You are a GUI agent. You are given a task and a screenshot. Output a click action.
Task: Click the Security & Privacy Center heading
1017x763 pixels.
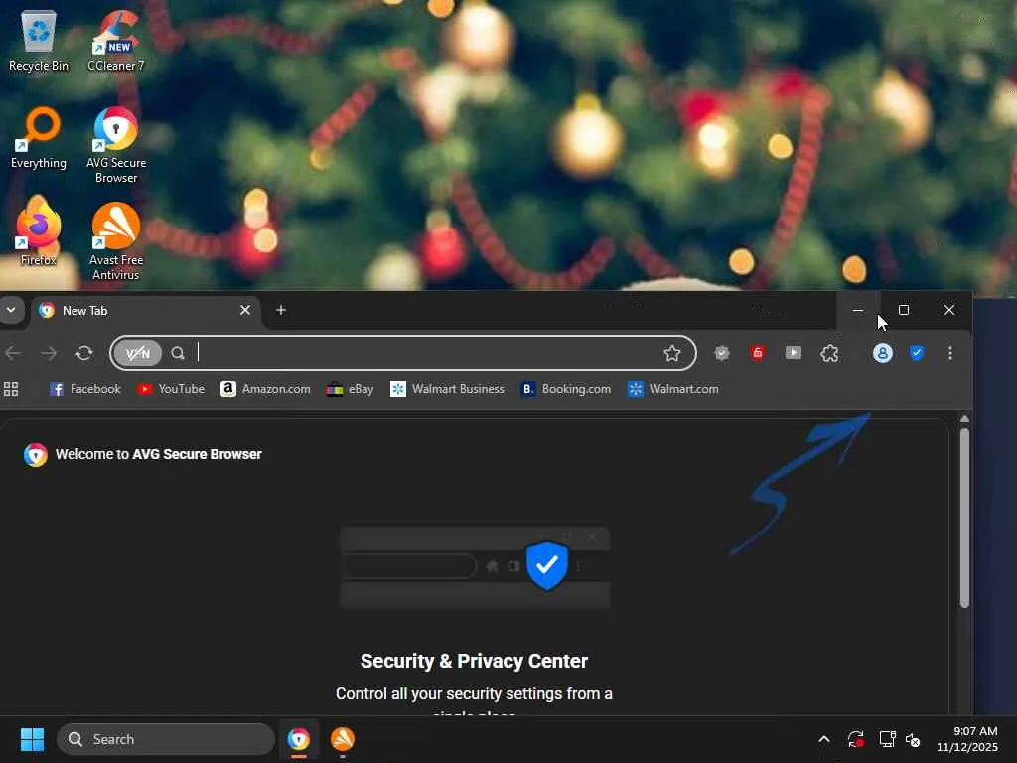click(474, 661)
